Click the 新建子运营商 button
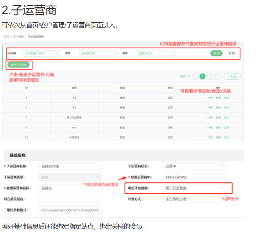This screenshot has height=238, width=258. [x=19, y=65]
